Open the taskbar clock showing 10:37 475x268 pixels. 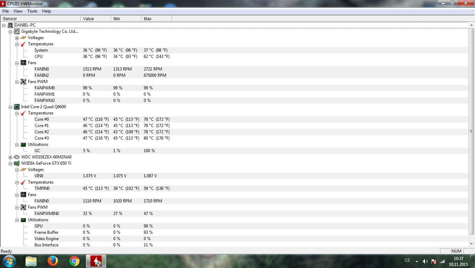click(459, 261)
